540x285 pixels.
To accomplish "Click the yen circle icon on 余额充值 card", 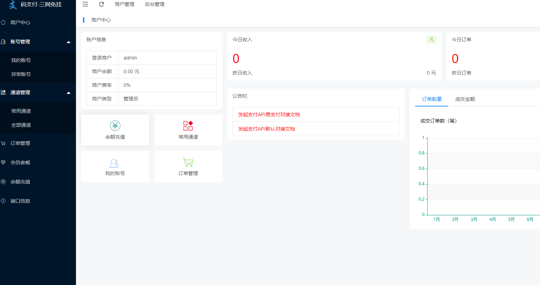I will [x=115, y=125].
